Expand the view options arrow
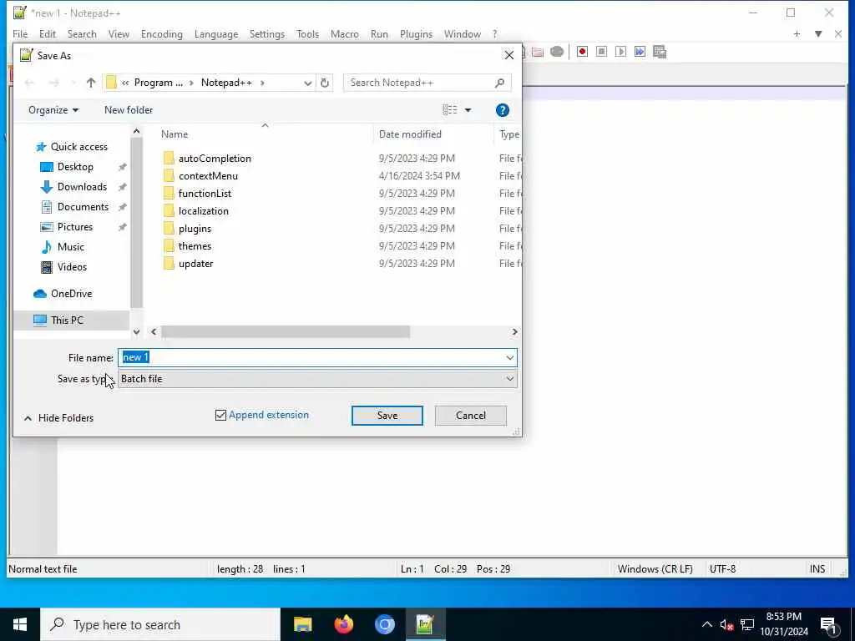The height and width of the screenshot is (641, 855). 468,110
